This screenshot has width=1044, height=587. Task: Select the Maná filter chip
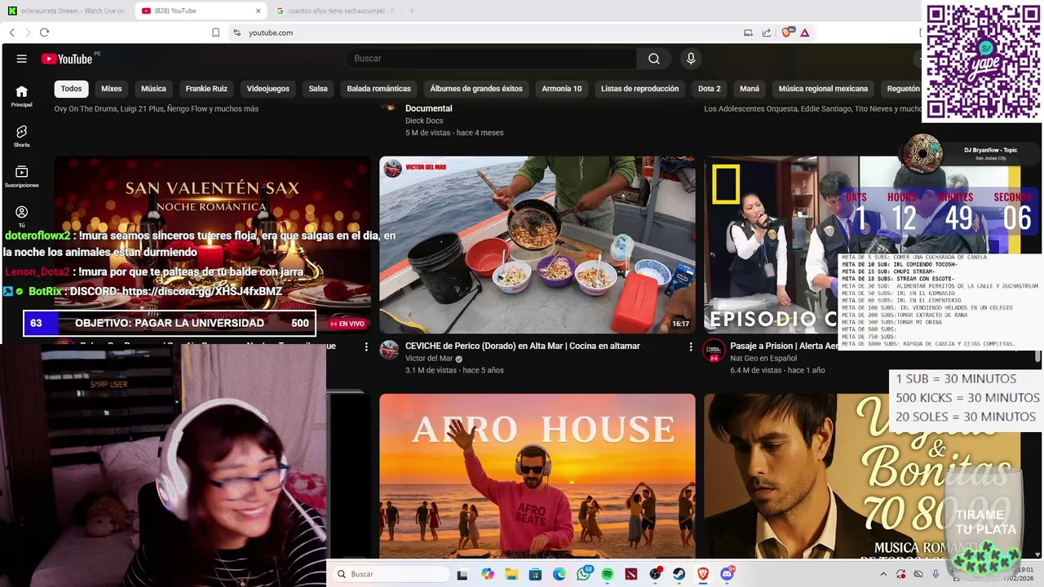pyautogui.click(x=750, y=89)
